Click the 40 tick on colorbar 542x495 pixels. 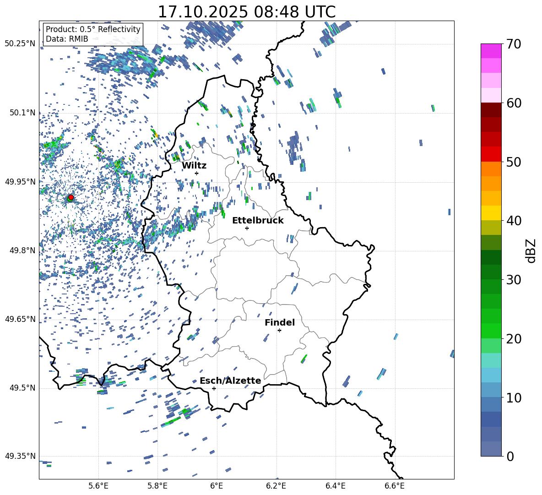pos(514,221)
